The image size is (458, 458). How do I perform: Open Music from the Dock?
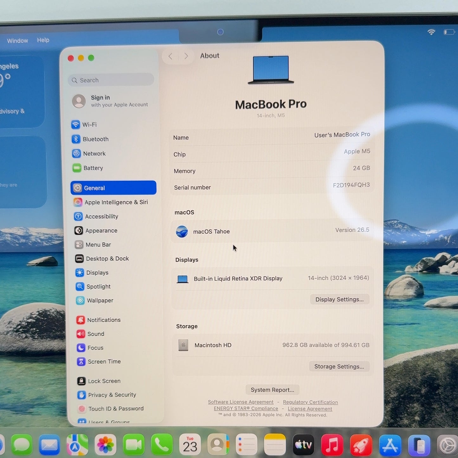coord(332,445)
